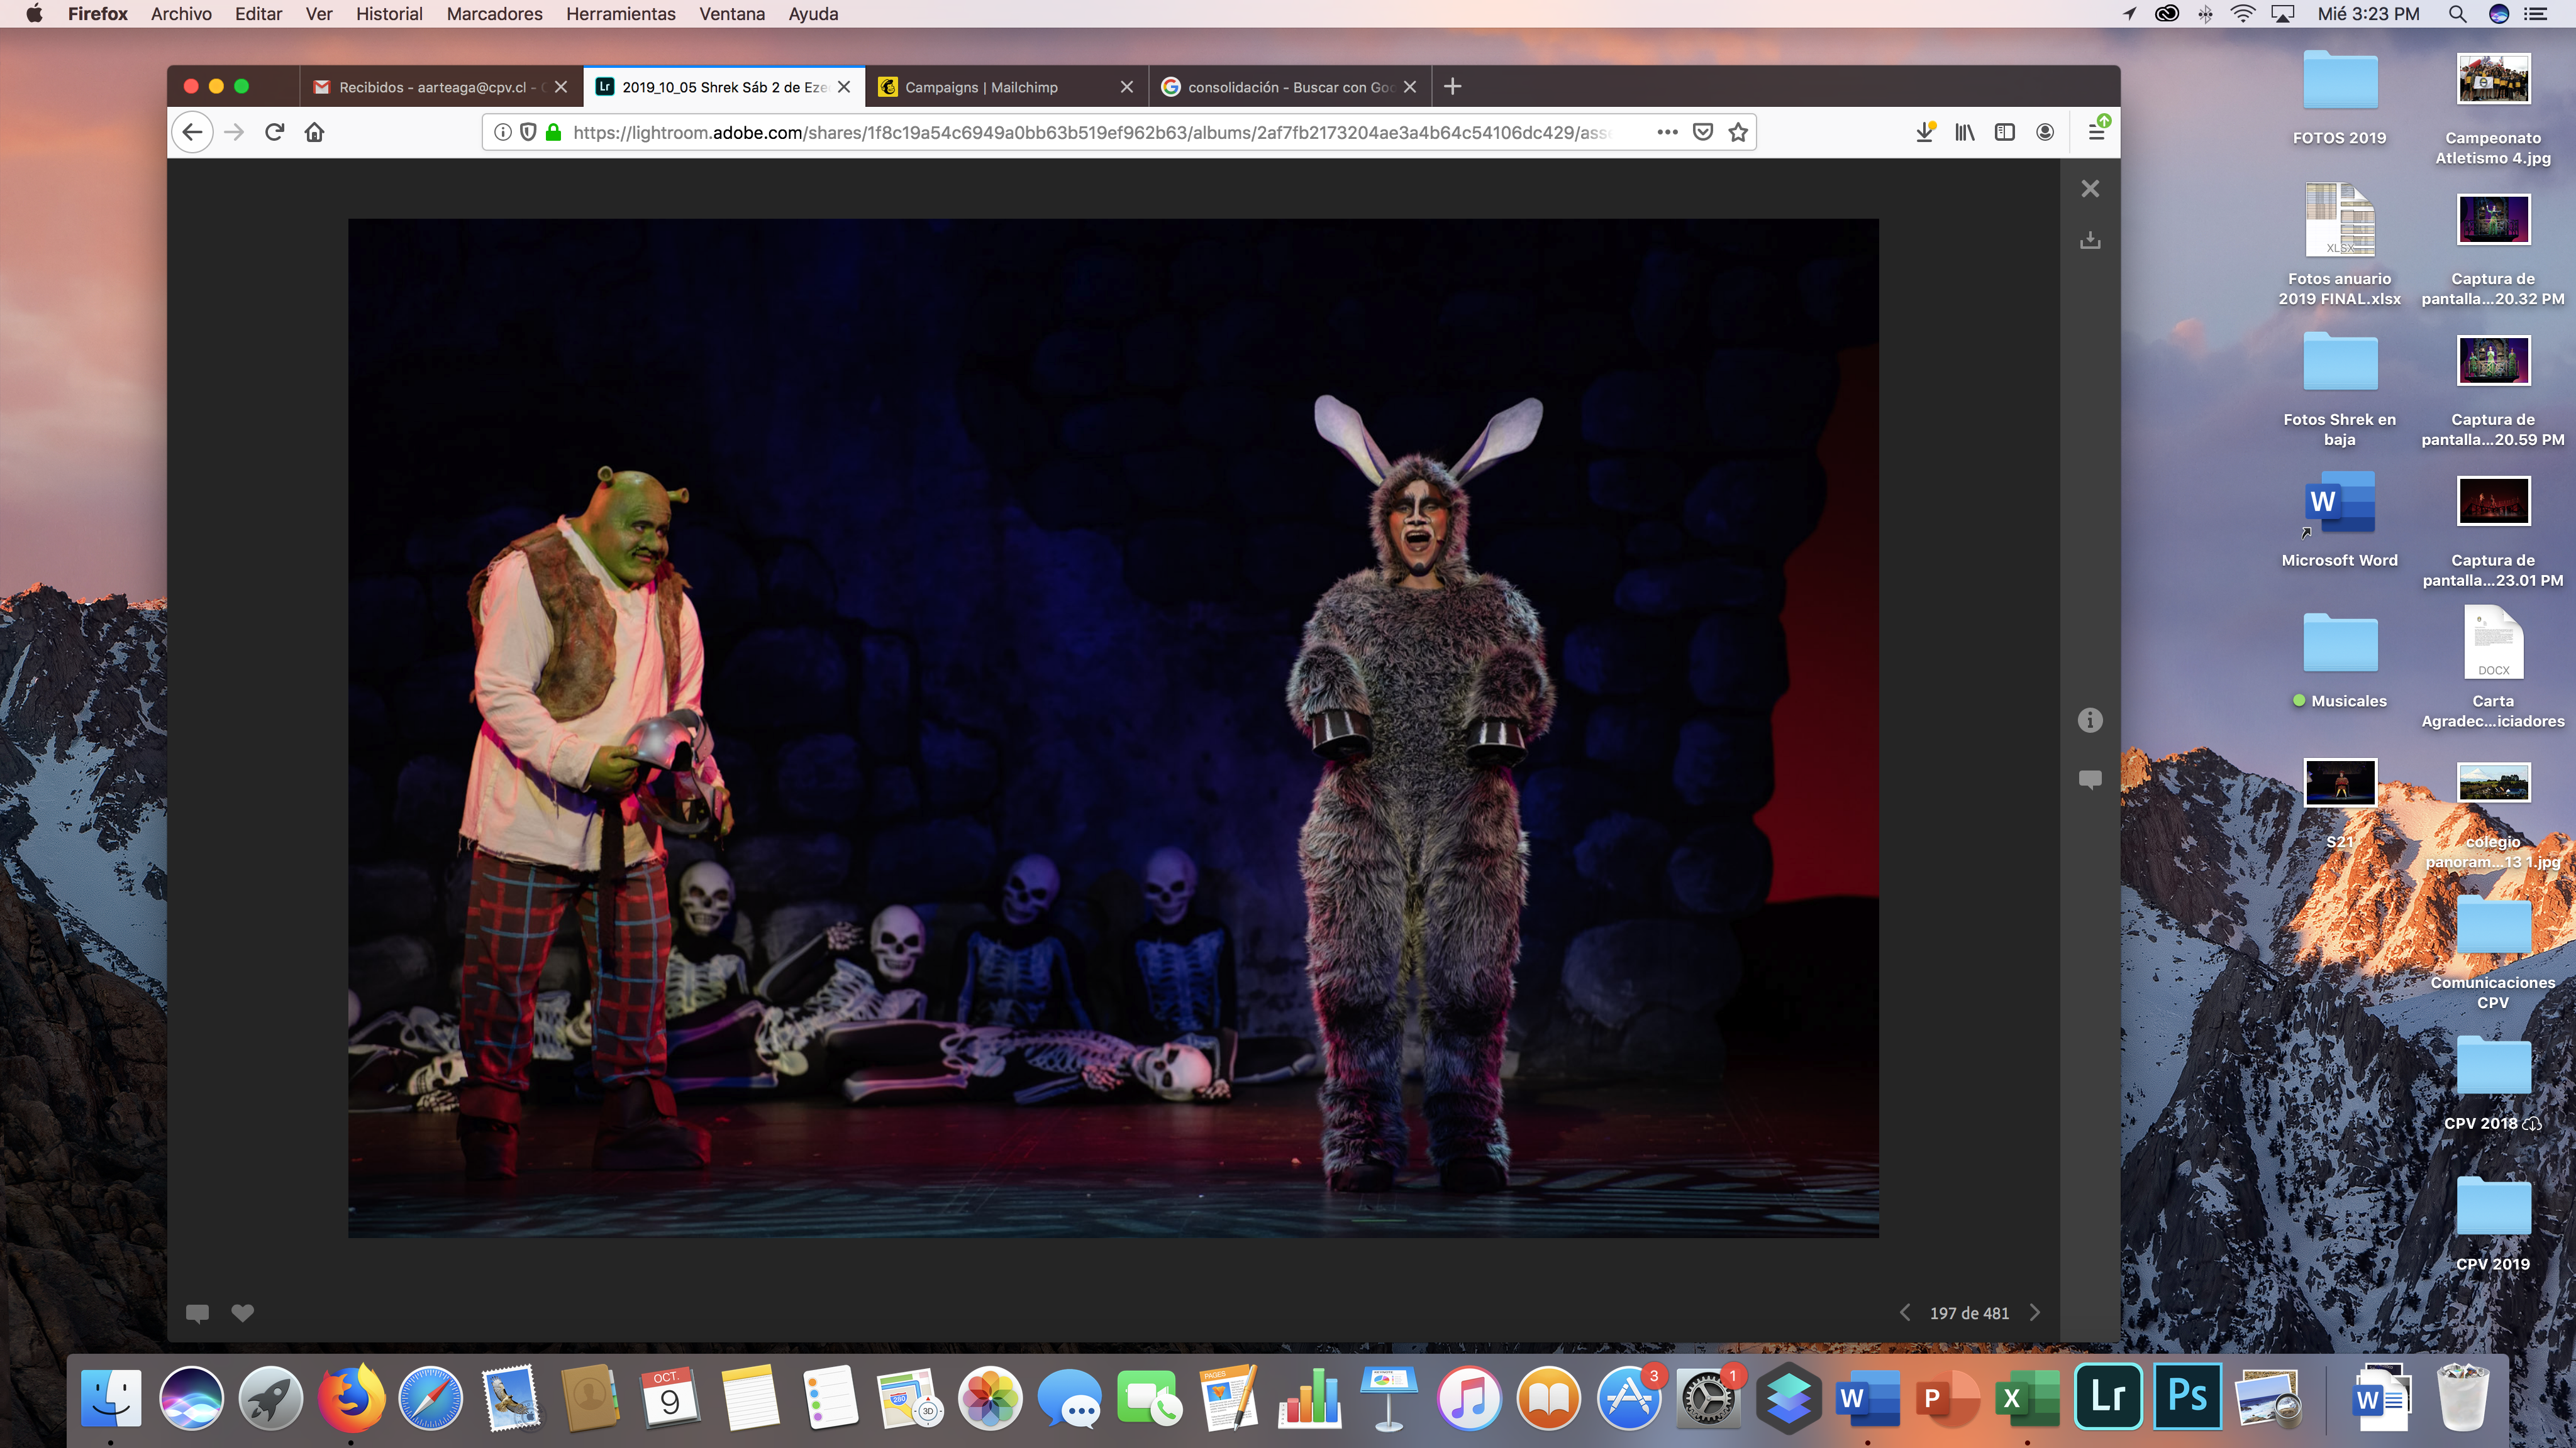The image size is (2576, 1448).
Task: Open Notification Center icon
Action: click(x=2535, y=14)
